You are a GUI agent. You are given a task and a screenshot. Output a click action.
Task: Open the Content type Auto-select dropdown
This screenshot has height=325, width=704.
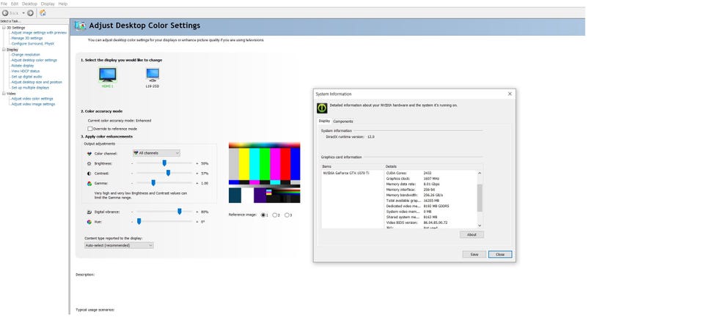click(x=119, y=246)
